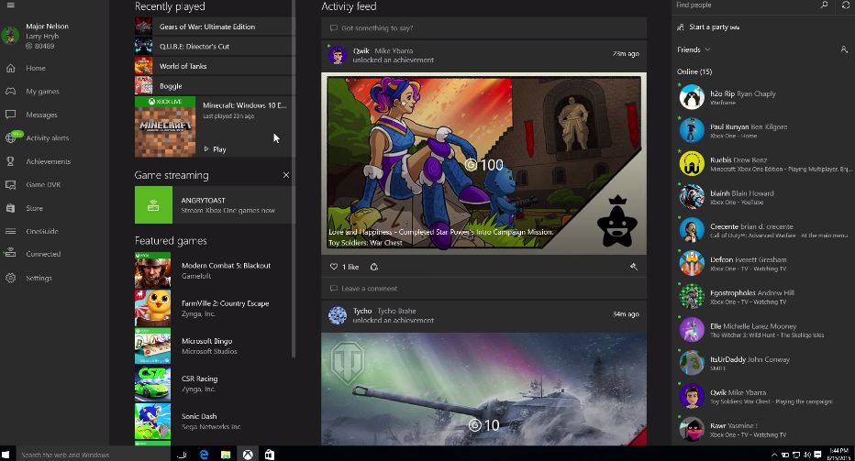Click the 'Got something to say?' field

point(483,27)
